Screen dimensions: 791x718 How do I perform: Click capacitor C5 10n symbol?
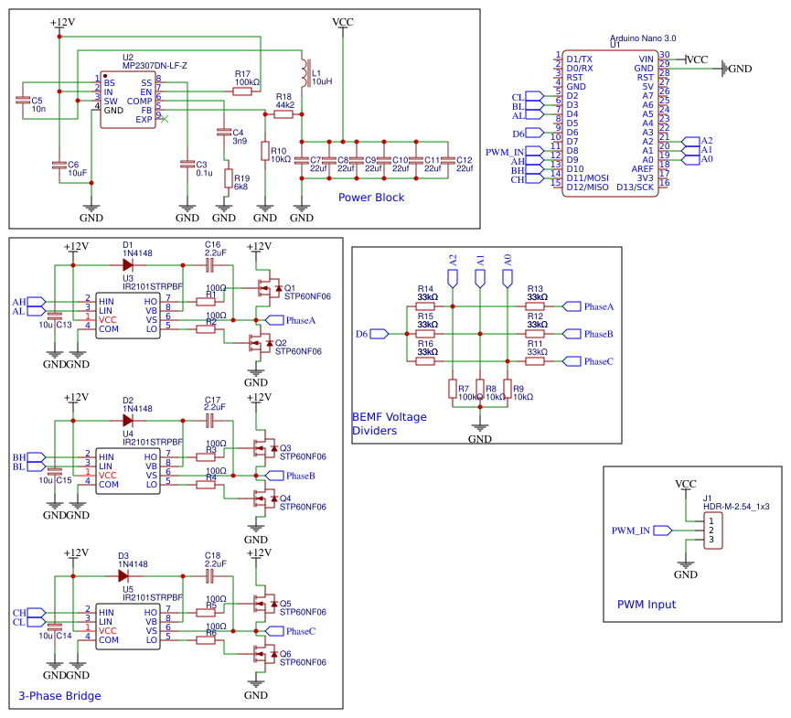23,101
